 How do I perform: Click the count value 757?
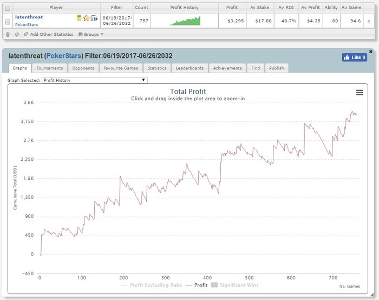144,21
